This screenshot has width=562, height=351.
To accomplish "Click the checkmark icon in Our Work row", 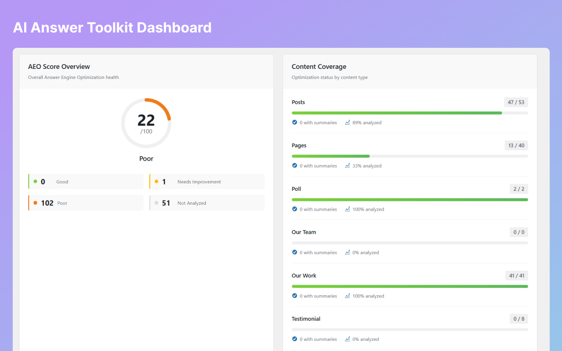I will click(x=295, y=296).
